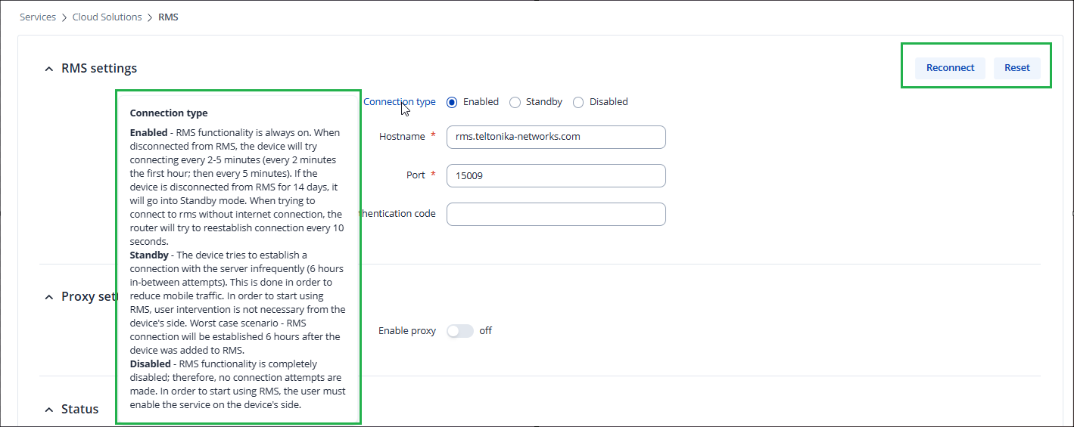Collapse the RMS settings section chevron

click(49, 69)
